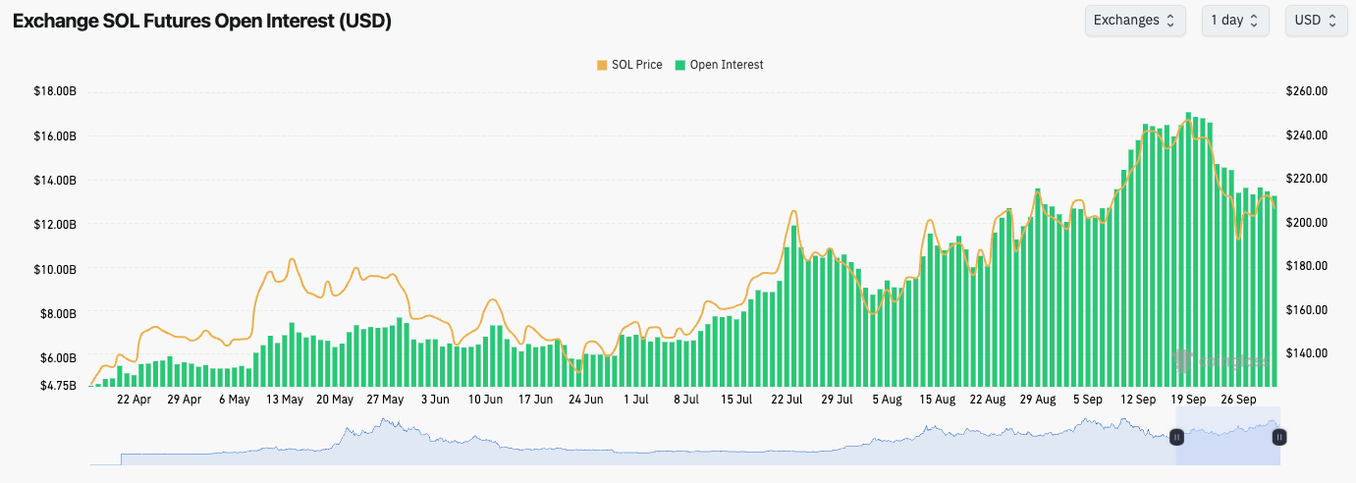Viewport: 1356px width, 483px height.
Task: Click the $200.00 right axis label
Action: point(1306,223)
